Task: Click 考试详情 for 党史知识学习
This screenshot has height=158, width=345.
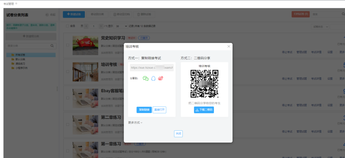Action: pos(316,52)
